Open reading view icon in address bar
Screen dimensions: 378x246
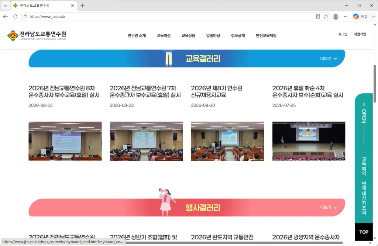coord(318,16)
